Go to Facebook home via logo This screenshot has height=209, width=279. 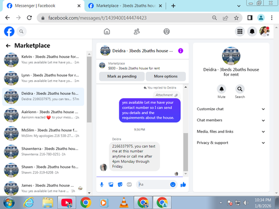9,31
